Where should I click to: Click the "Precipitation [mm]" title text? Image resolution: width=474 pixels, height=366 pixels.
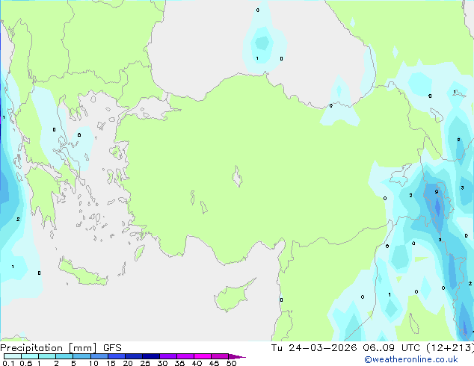[x=49, y=348]
